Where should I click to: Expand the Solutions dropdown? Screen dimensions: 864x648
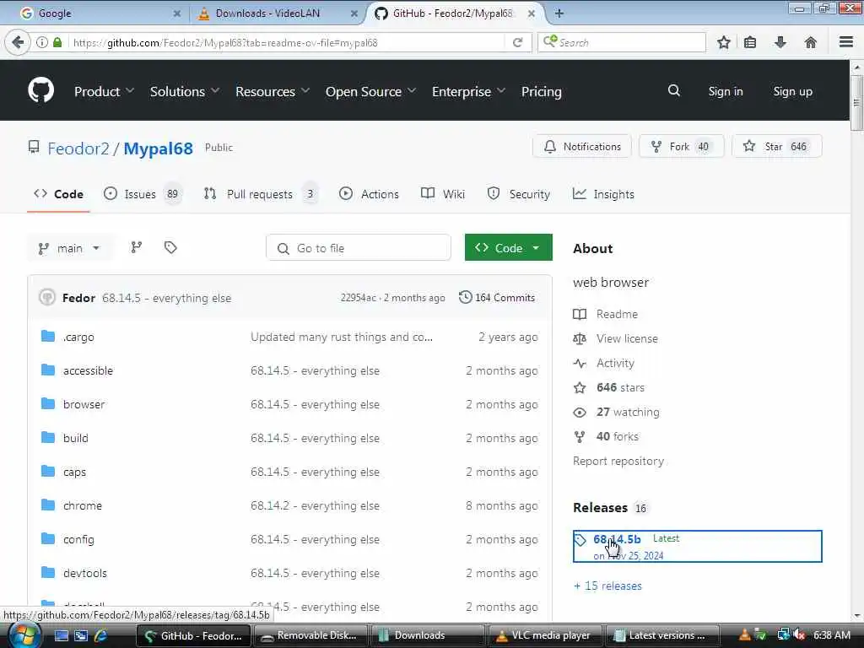coord(185,91)
